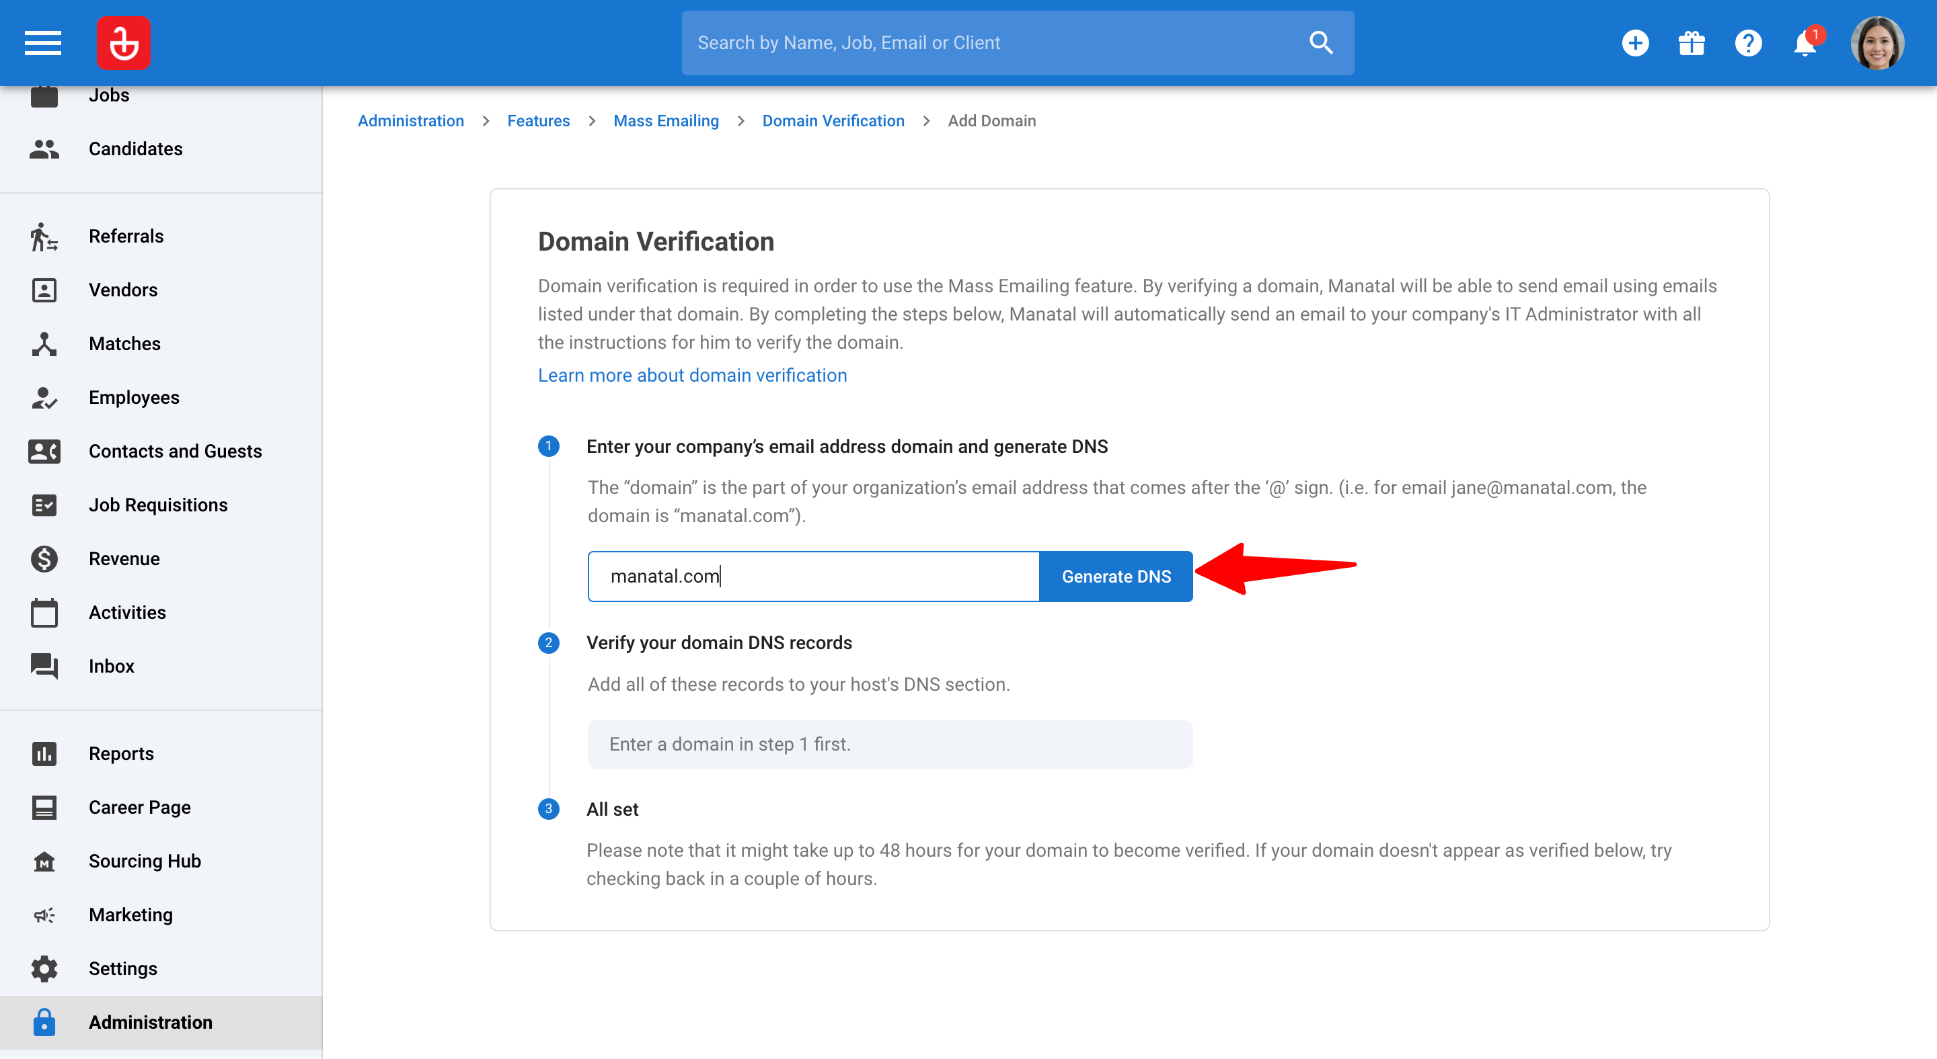Click the Settings gear icon
The image size is (1937, 1059).
point(44,969)
